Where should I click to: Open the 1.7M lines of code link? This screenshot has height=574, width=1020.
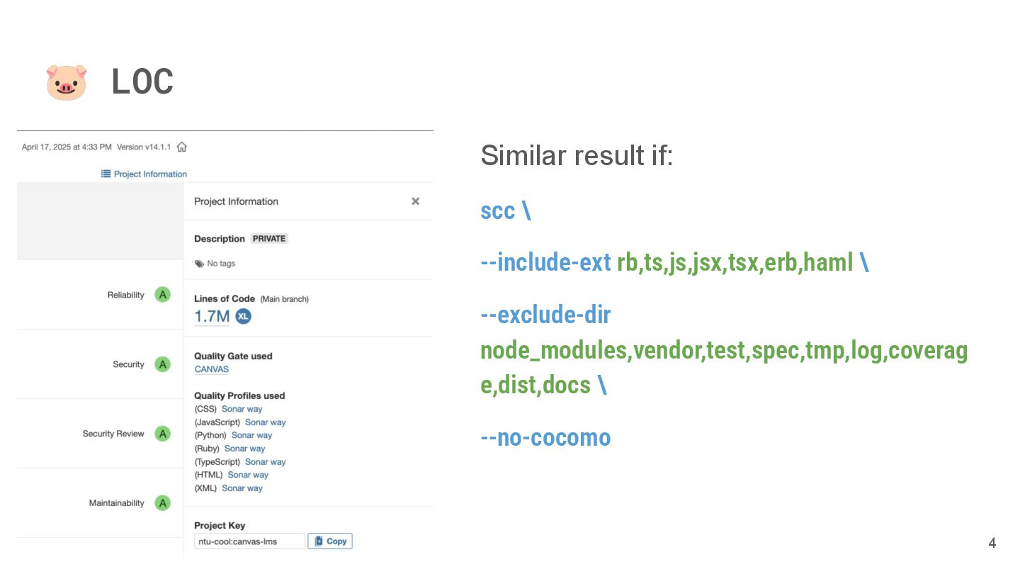[212, 316]
